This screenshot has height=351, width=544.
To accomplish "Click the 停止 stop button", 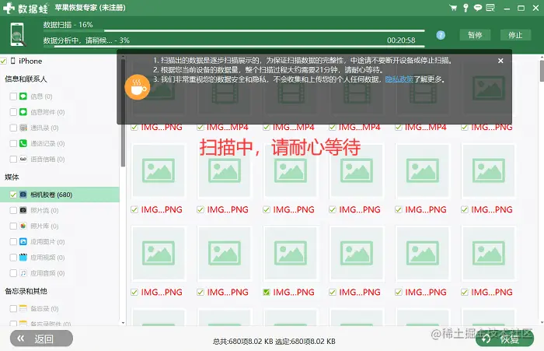I will 515,35.
